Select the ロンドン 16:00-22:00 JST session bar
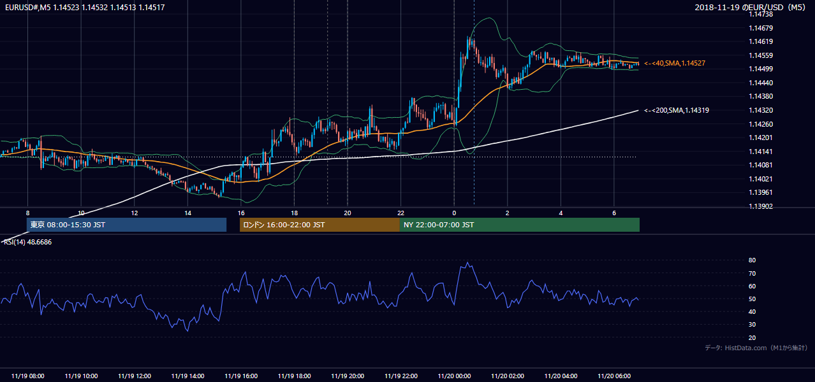 point(319,225)
